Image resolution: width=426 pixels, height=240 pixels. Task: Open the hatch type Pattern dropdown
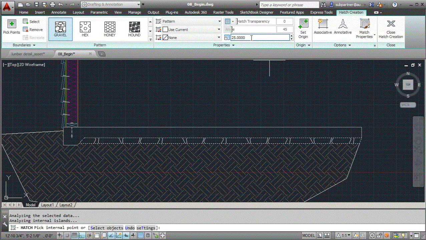(x=191, y=21)
